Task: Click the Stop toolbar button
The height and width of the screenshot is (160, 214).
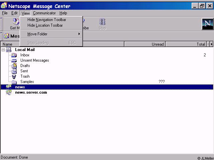Action: pyautogui.click(x=102, y=24)
